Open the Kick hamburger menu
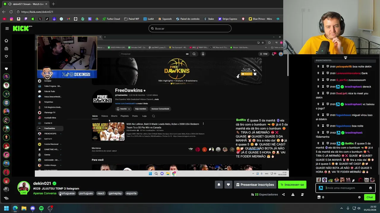380x213 pixels. point(7,28)
